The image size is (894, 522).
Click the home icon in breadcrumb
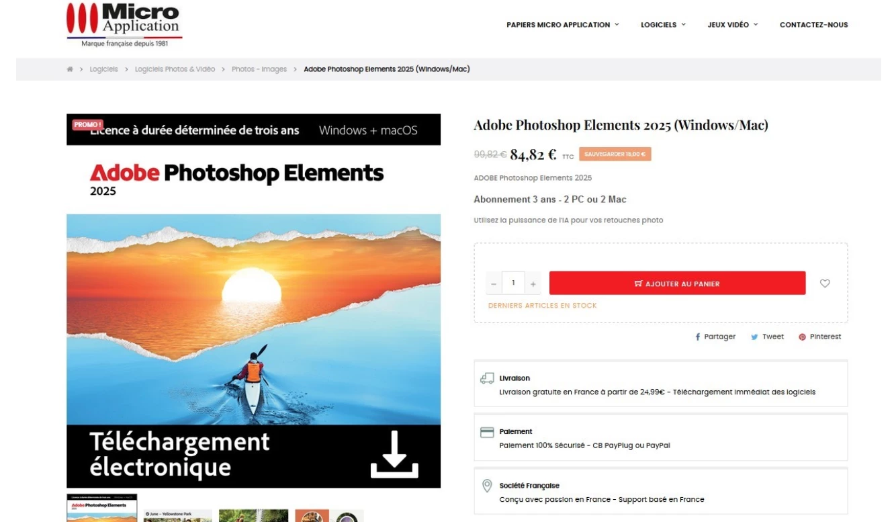point(70,69)
